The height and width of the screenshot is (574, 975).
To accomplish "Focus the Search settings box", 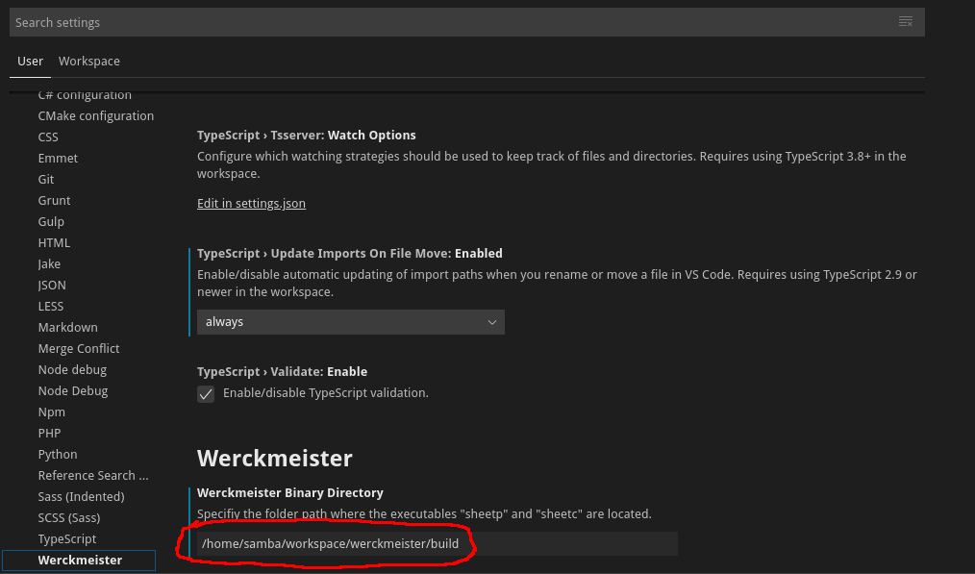I will (x=467, y=22).
